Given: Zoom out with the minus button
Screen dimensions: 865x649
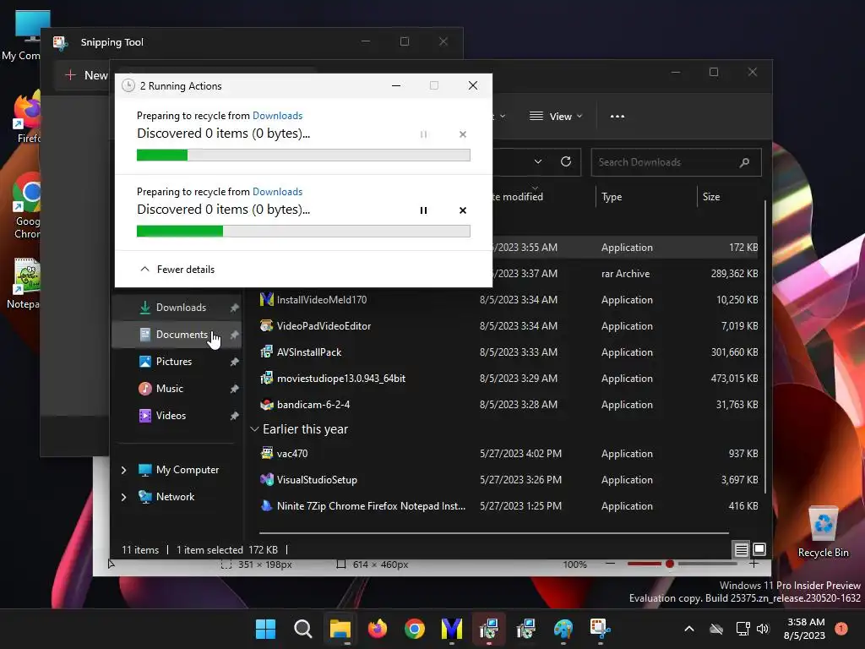Looking at the screenshot, I should (610, 564).
